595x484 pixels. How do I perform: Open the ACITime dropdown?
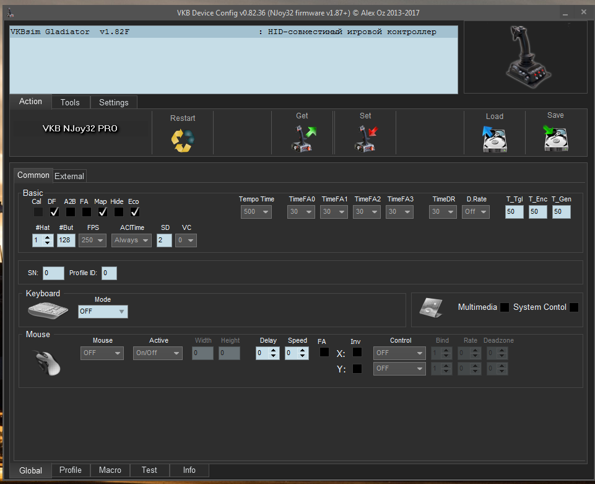click(x=131, y=240)
